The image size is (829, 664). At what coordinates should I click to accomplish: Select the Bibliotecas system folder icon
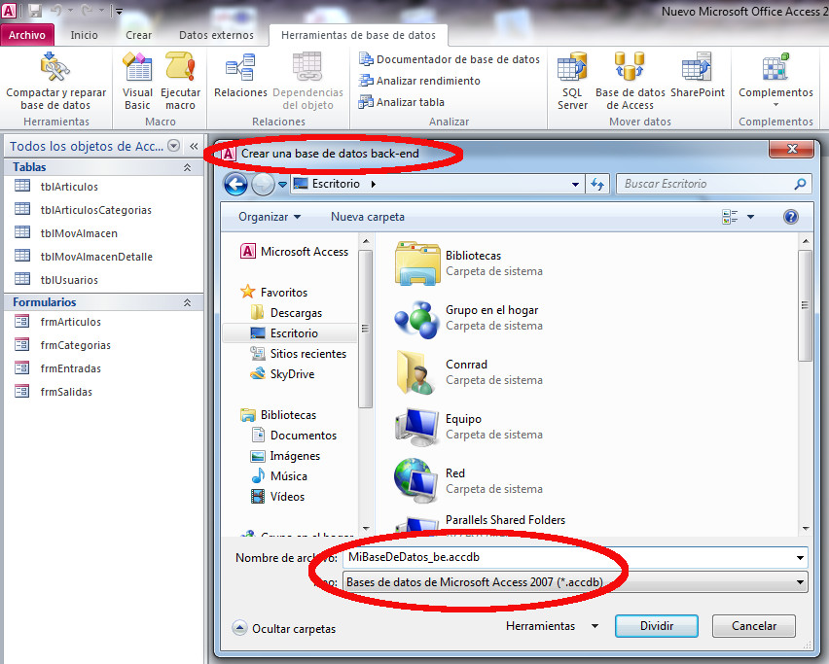(417, 263)
